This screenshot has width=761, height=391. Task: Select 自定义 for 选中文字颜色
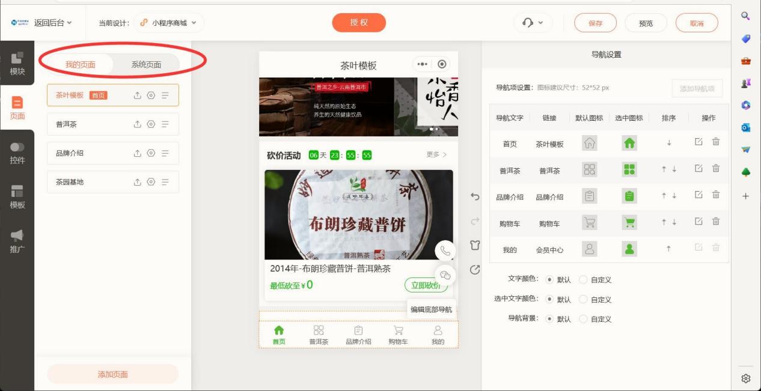point(583,300)
